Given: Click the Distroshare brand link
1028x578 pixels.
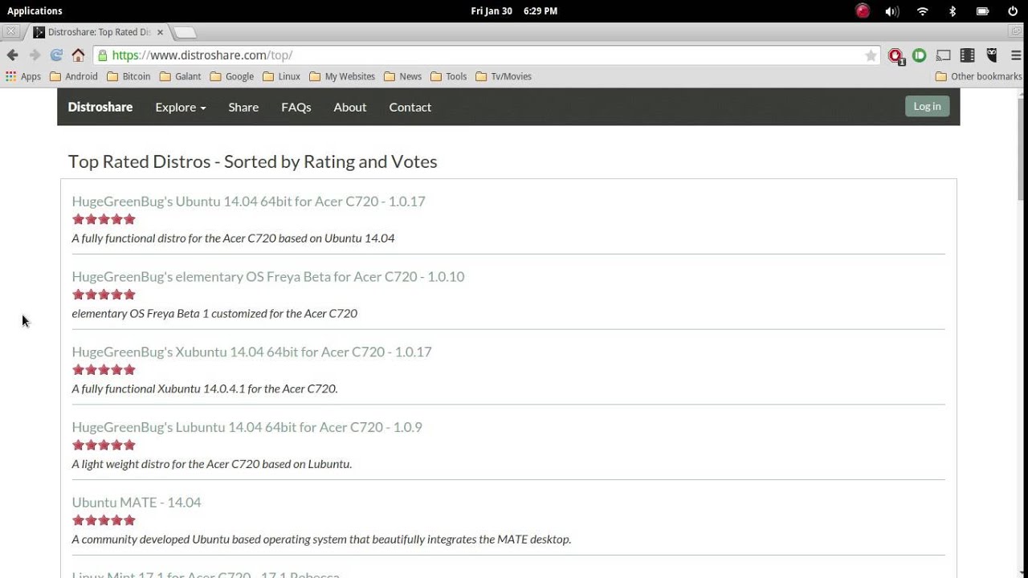Looking at the screenshot, I should coord(100,107).
